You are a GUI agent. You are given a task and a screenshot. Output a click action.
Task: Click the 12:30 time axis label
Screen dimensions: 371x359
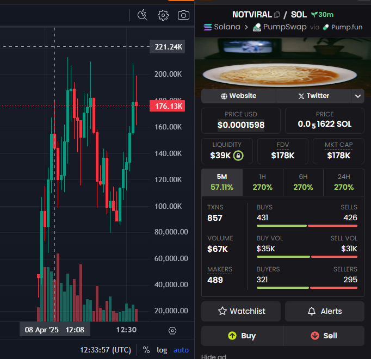pyautogui.click(x=126, y=330)
